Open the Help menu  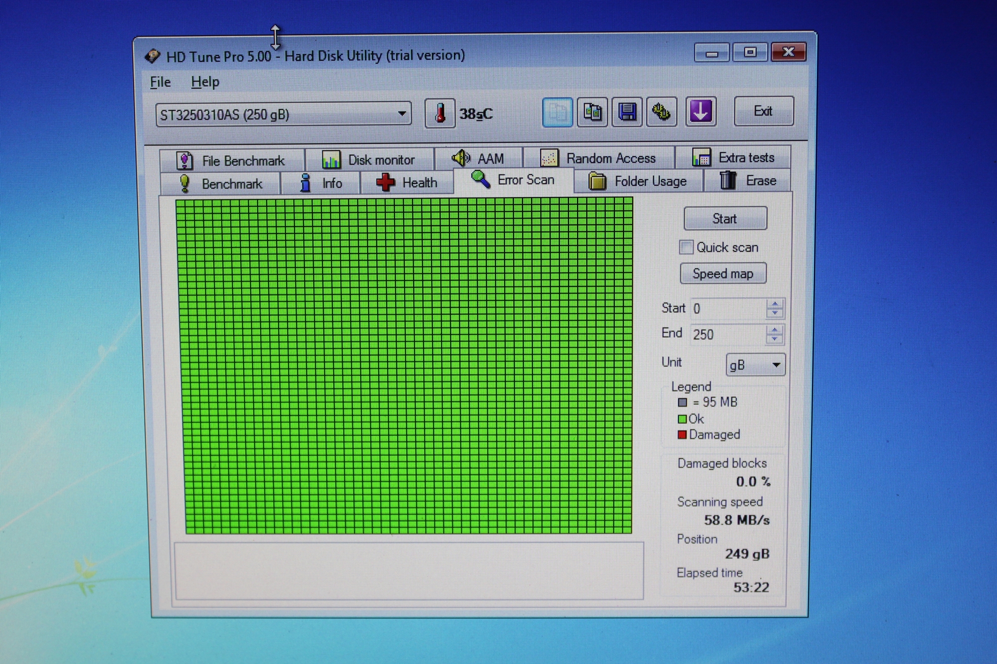(205, 82)
